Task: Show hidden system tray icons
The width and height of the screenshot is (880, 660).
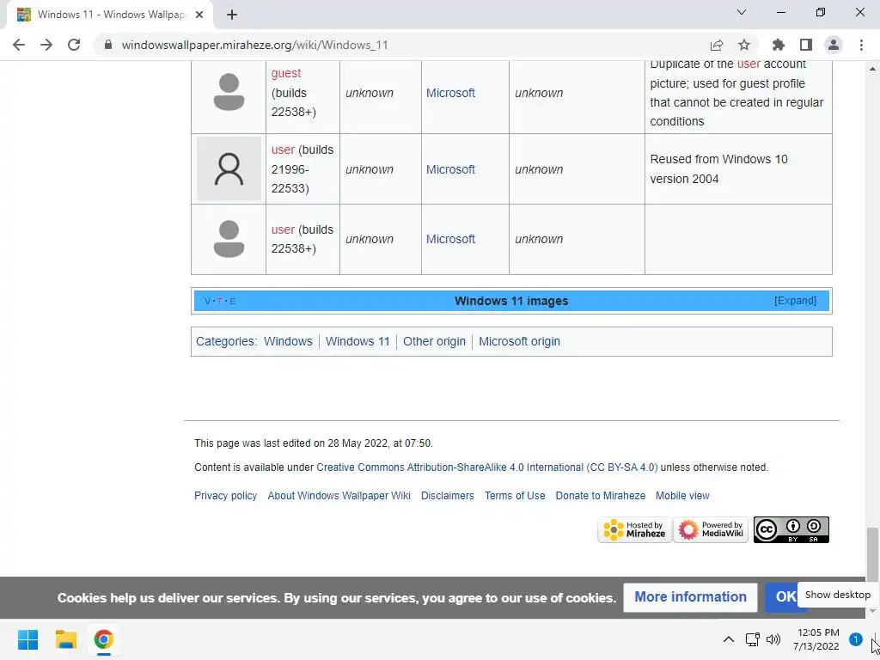Action: click(x=729, y=639)
